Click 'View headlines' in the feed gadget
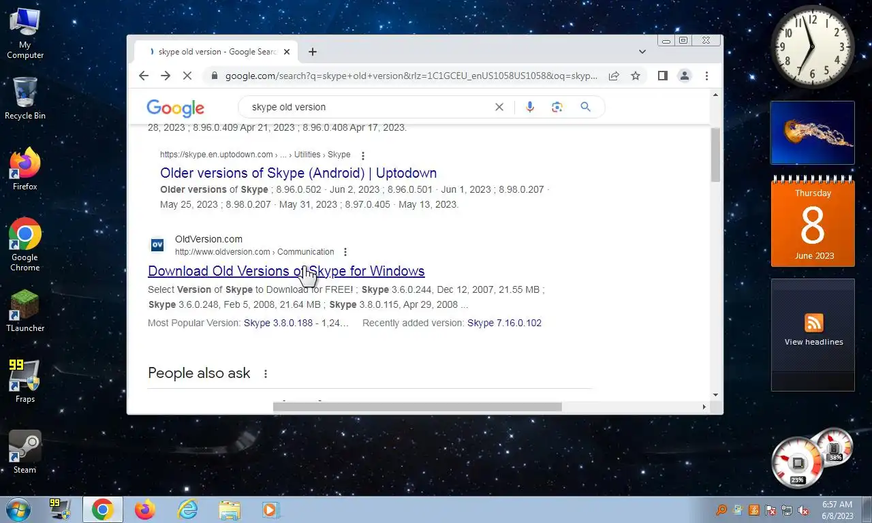The image size is (872, 523). [813, 342]
